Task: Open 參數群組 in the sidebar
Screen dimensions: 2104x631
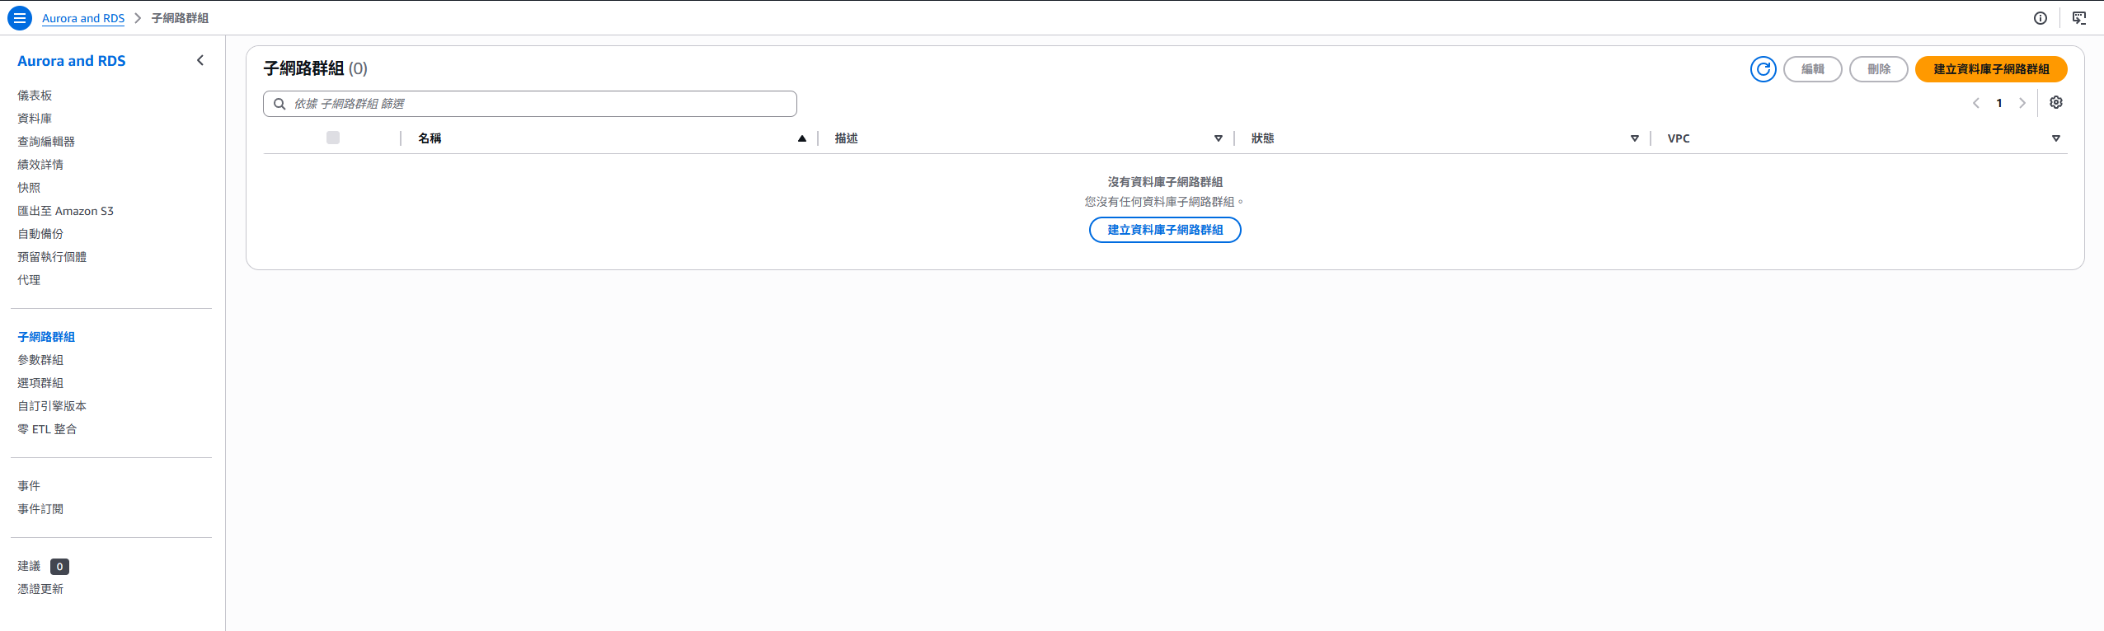Action: pos(40,360)
